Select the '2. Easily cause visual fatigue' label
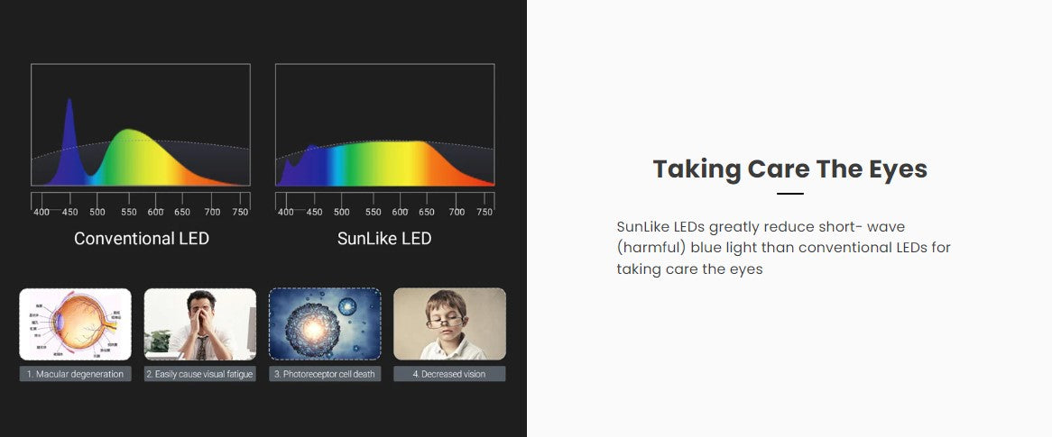Viewport: 1052px width, 437px height. point(200,374)
